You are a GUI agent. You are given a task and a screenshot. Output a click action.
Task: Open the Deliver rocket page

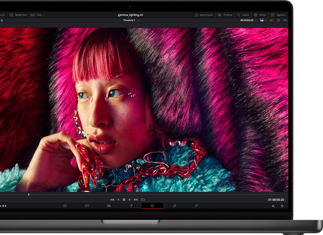[x=196, y=206]
